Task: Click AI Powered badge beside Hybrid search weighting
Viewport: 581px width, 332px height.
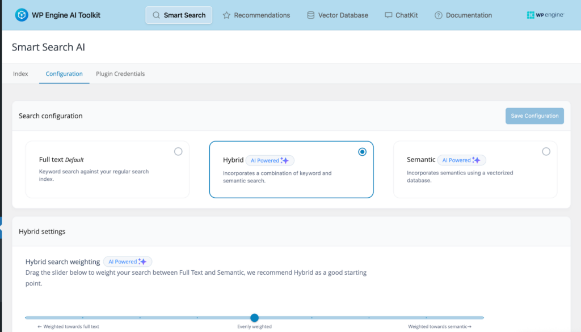Action: (x=128, y=262)
